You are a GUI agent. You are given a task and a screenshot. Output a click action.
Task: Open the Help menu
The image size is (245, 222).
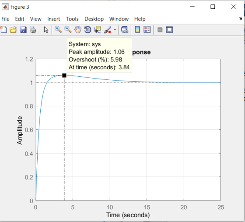click(140, 19)
